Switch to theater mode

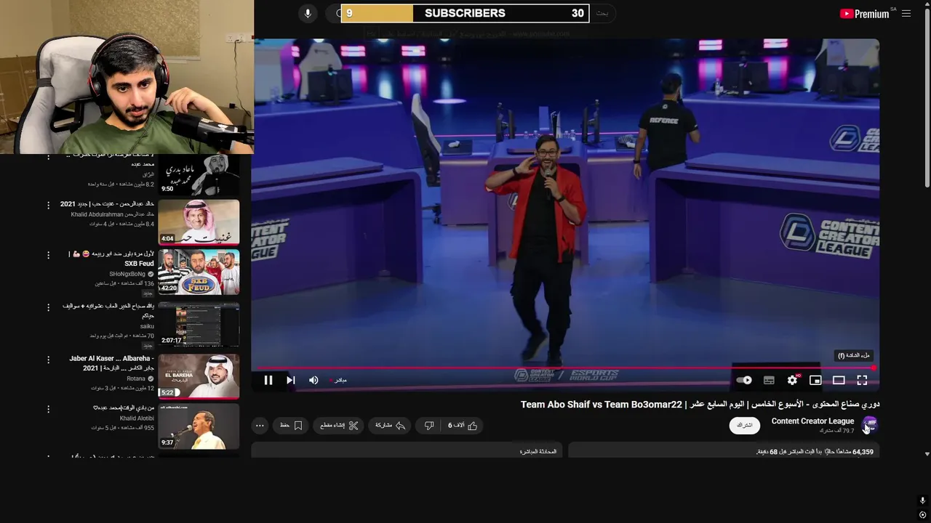coord(839,380)
